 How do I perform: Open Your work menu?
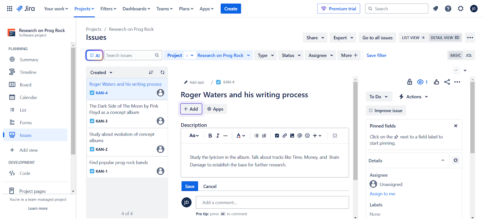point(56,9)
